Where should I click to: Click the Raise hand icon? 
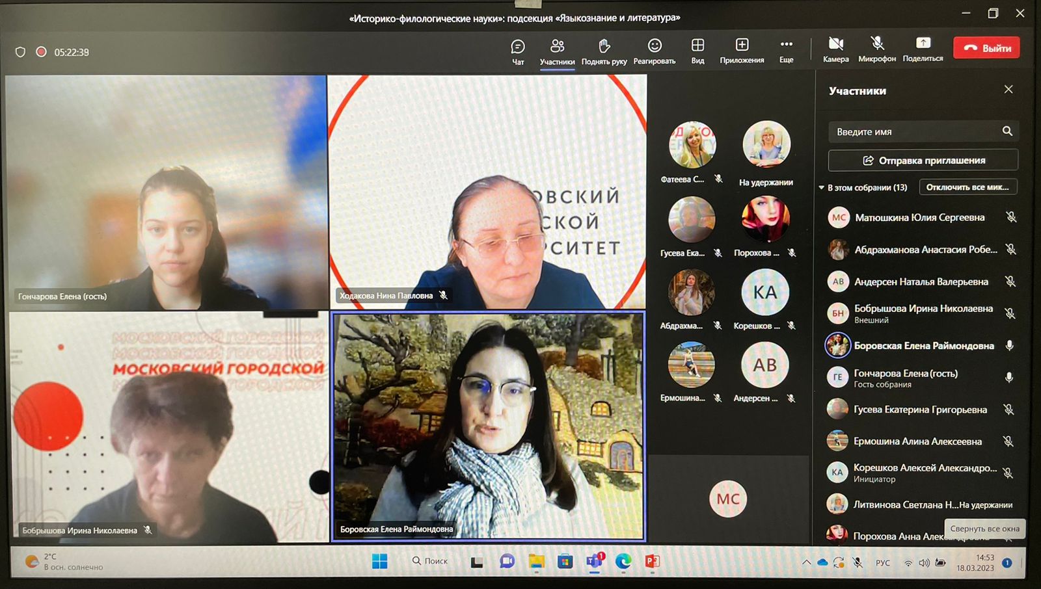(604, 46)
